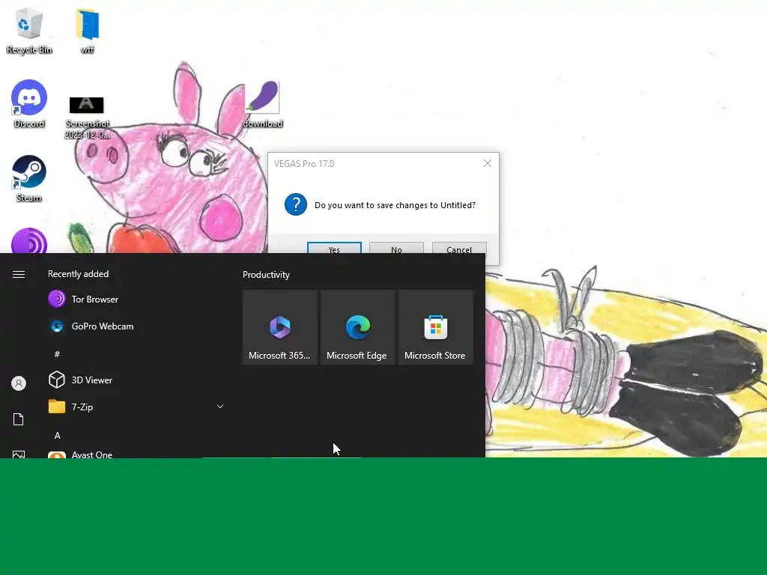Click the Recently added heading
This screenshot has width=767, height=575.
78,274
